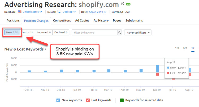Click the Jun 19 blue new-keywords bar
The height and width of the screenshot is (107, 199).
point(157,69)
